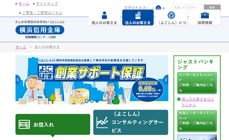Screen dimensions: 229x140
Task: Show previous banner slide with left arrow
Action: [x=18, y=80]
